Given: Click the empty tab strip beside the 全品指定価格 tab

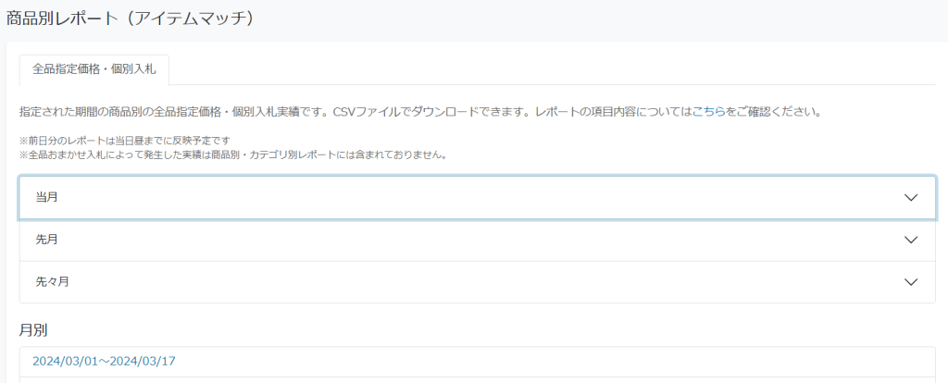Looking at the screenshot, I should (552, 70).
